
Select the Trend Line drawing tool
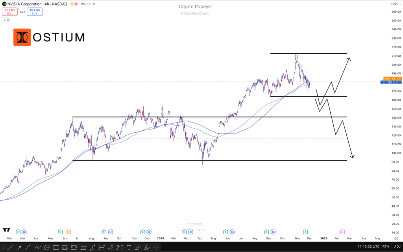pos(11,248)
